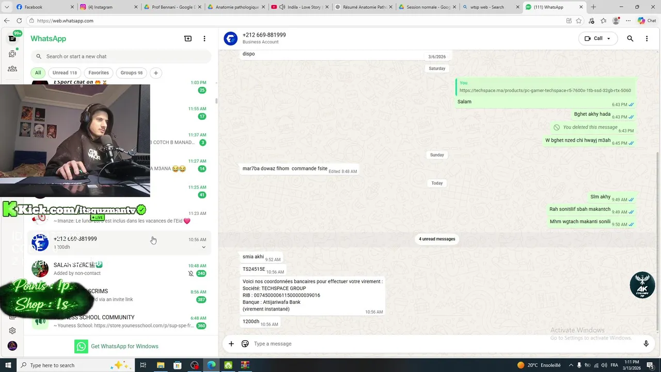Open the emoji and sticker picker
661x372 pixels.
[x=245, y=344]
